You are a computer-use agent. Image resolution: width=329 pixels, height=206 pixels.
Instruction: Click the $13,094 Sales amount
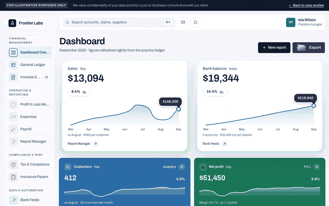click(86, 78)
